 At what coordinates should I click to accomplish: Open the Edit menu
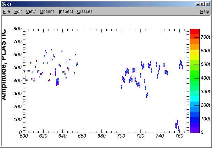click(18, 12)
